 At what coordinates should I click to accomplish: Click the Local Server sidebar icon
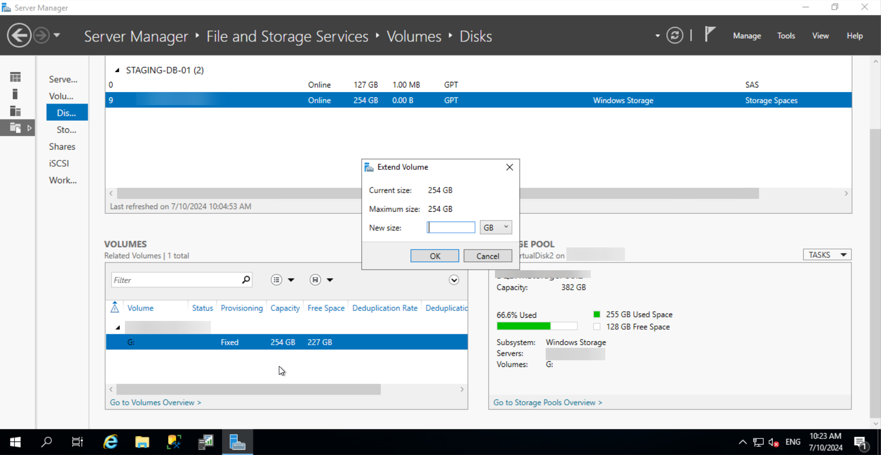[x=16, y=94]
